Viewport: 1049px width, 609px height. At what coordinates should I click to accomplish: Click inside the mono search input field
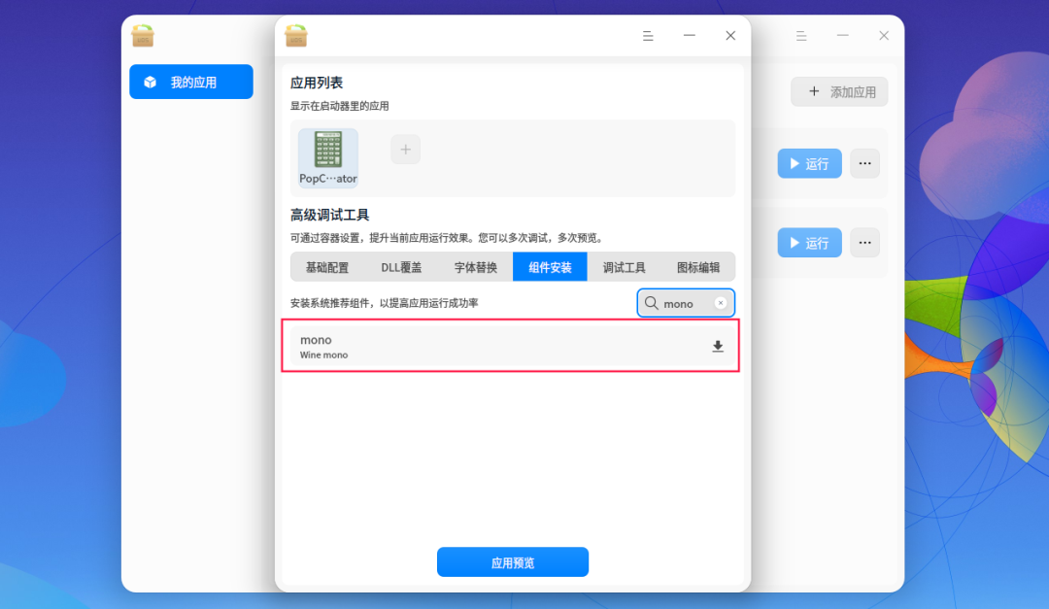click(683, 302)
